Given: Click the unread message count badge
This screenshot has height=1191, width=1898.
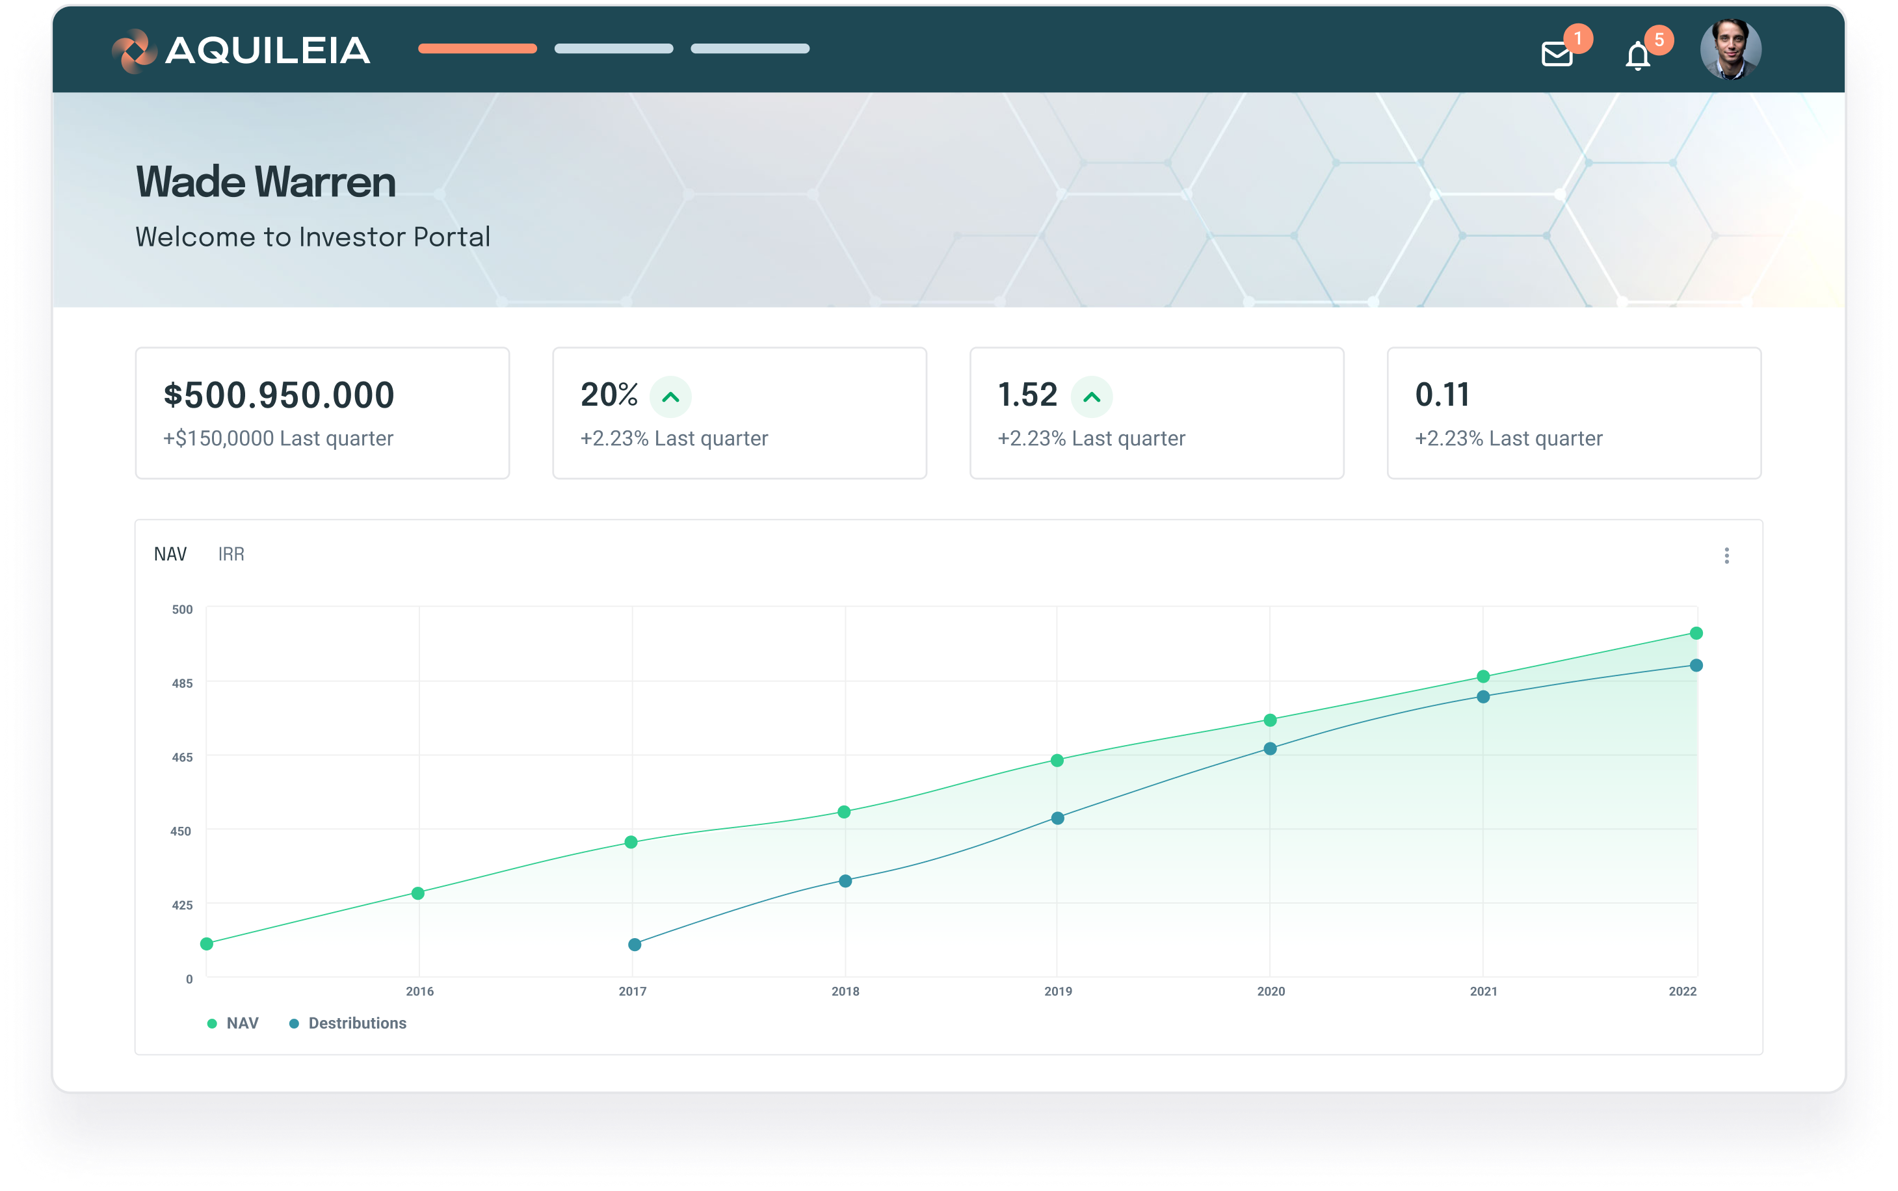Looking at the screenshot, I should pyautogui.click(x=1579, y=38).
